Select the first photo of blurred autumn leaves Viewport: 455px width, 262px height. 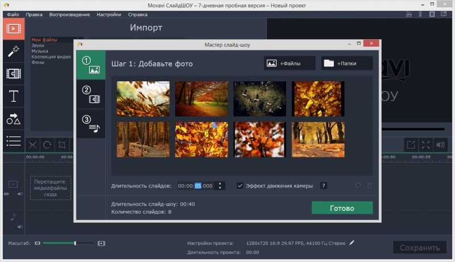click(x=143, y=99)
